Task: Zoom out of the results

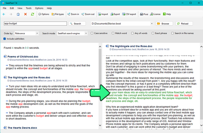Action: point(88,14)
